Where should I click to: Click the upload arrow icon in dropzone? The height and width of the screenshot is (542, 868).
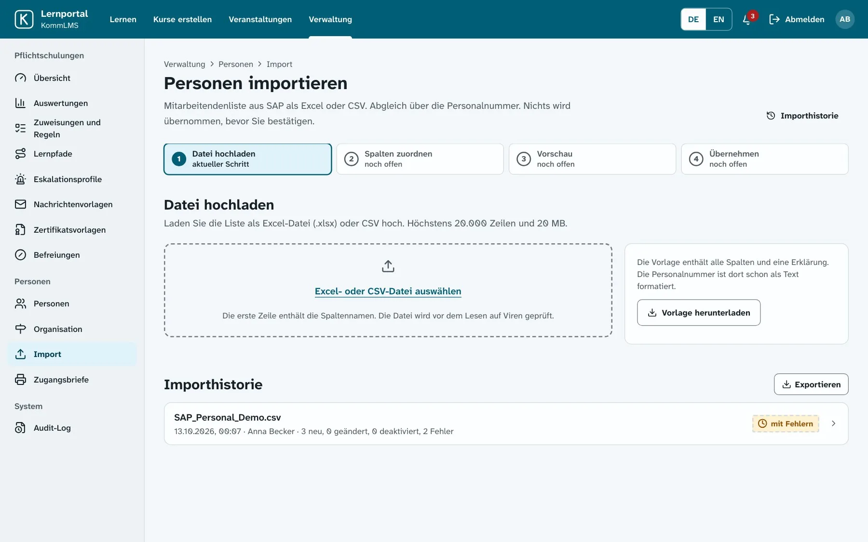click(388, 266)
